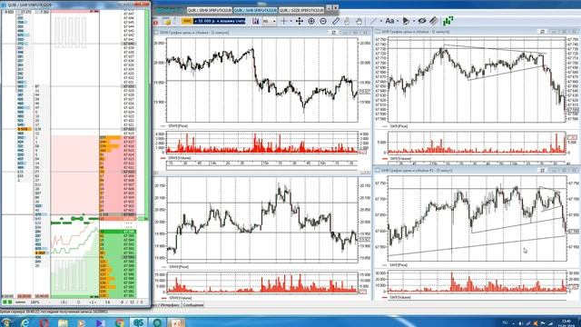Expand the Aa text tool dropdown
Viewport: 581px width, 327px height.
(398, 21)
